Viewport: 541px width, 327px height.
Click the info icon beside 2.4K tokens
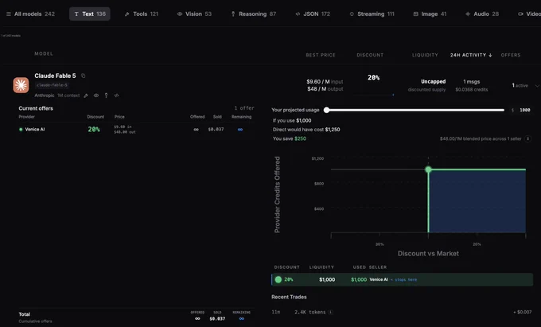(x=330, y=312)
